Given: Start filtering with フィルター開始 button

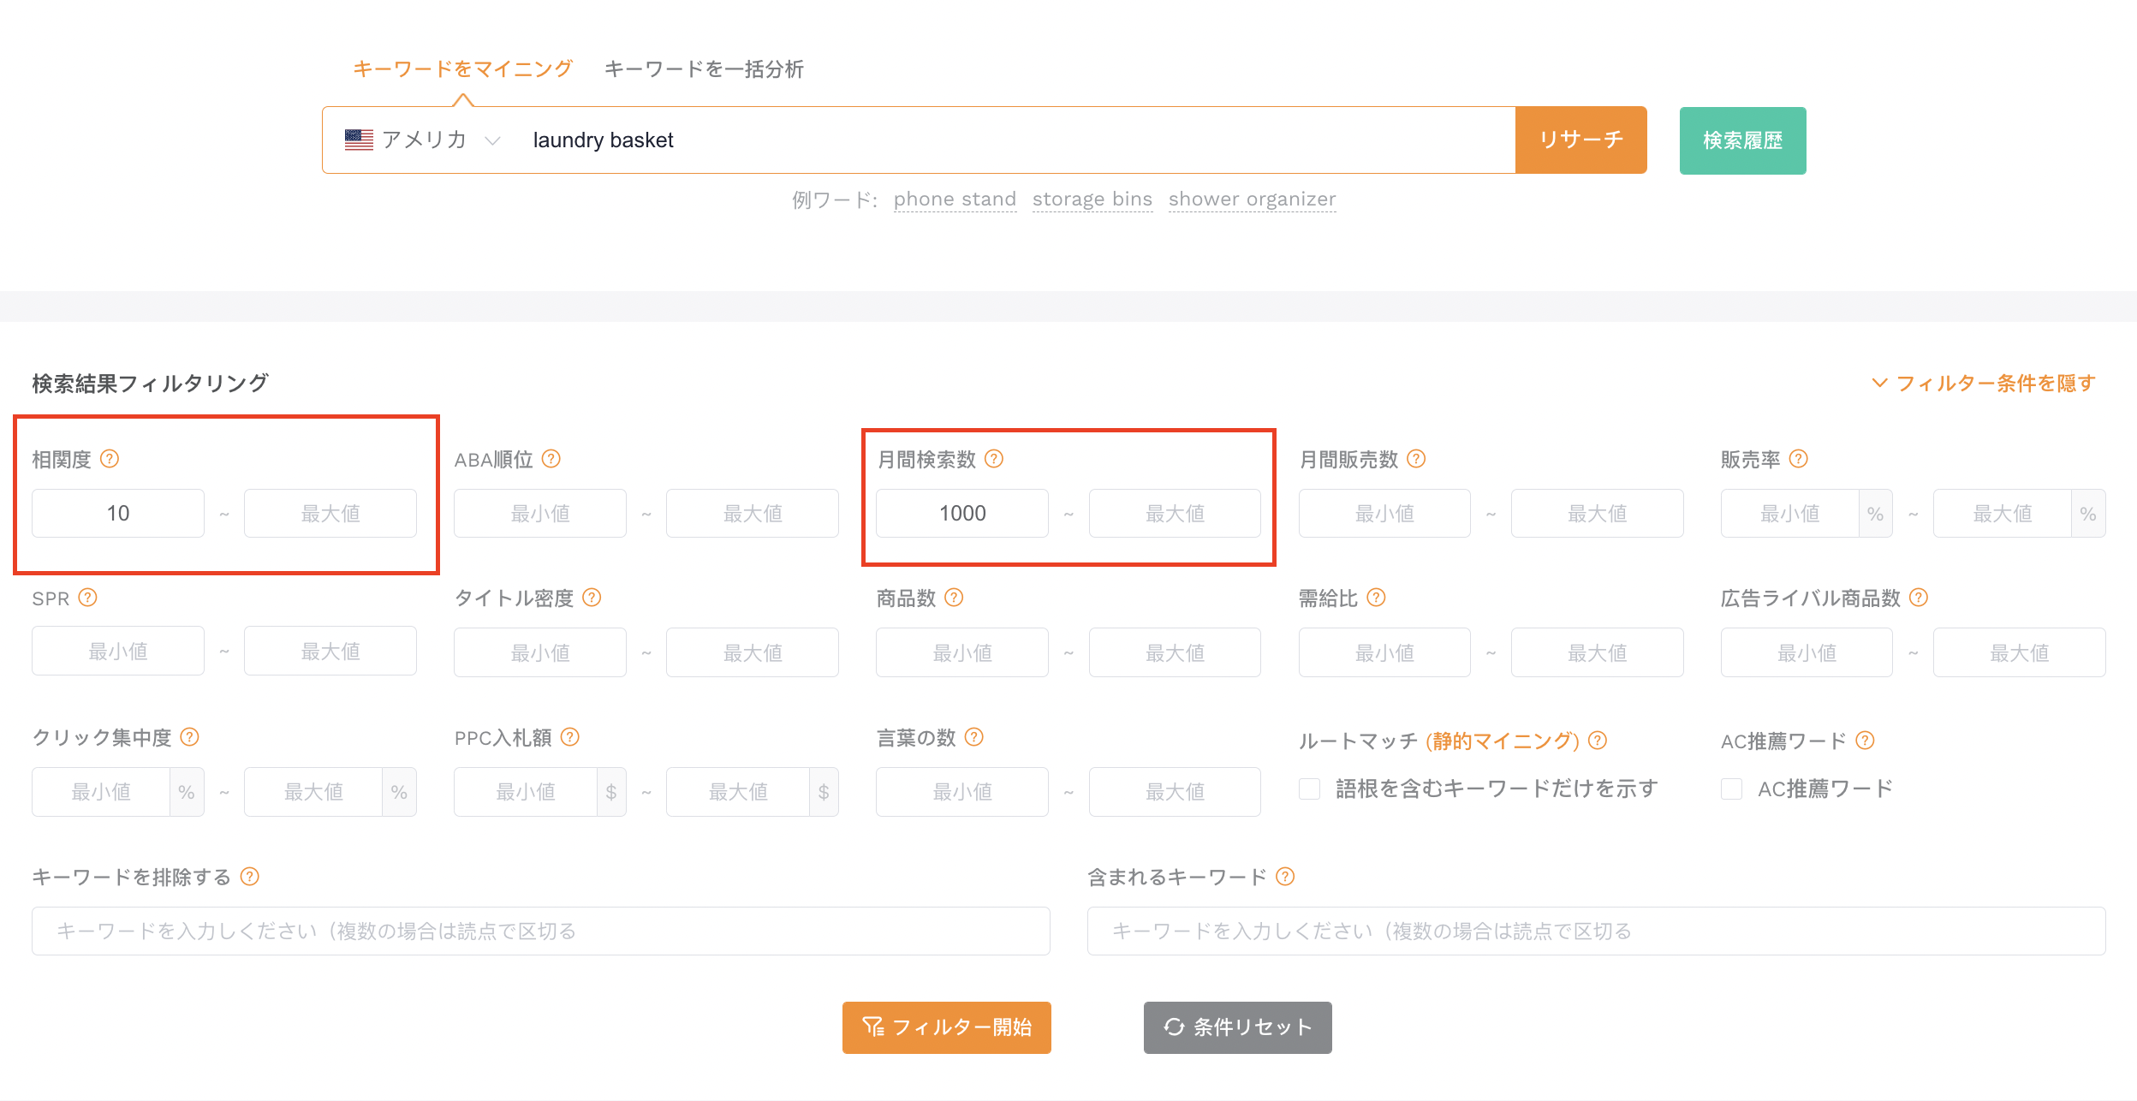Looking at the screenshot, I should (947, 1027).
